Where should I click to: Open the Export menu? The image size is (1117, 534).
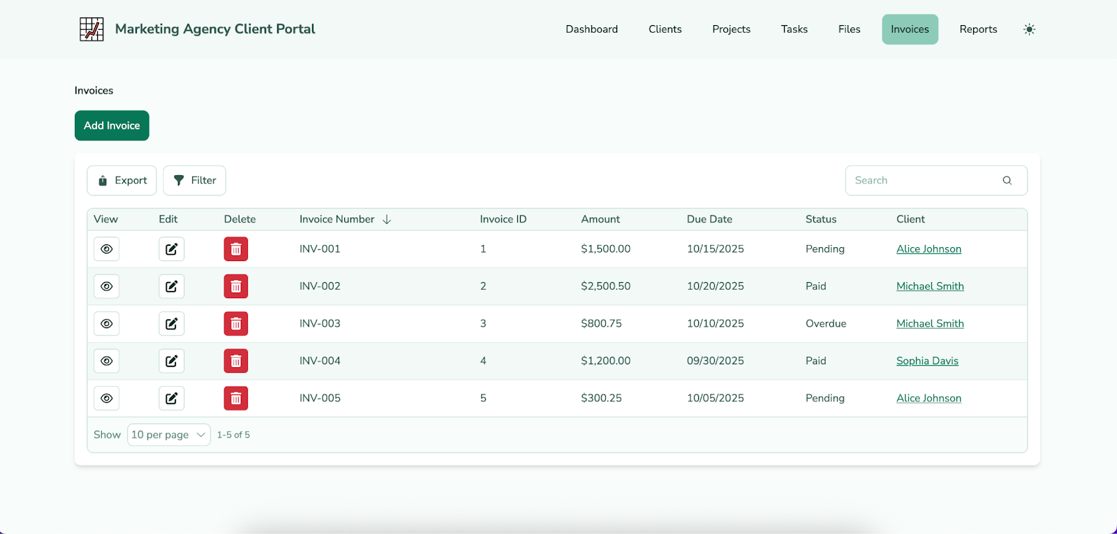point(121,181)
